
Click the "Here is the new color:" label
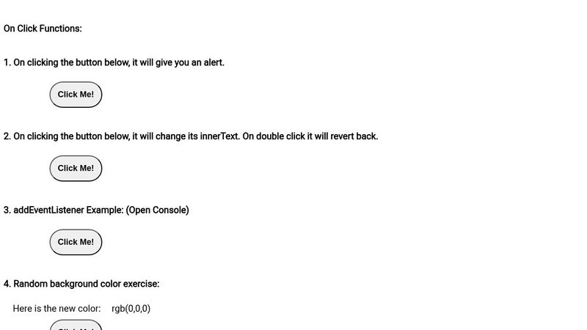pyautogui.click(x=56, y=309)
